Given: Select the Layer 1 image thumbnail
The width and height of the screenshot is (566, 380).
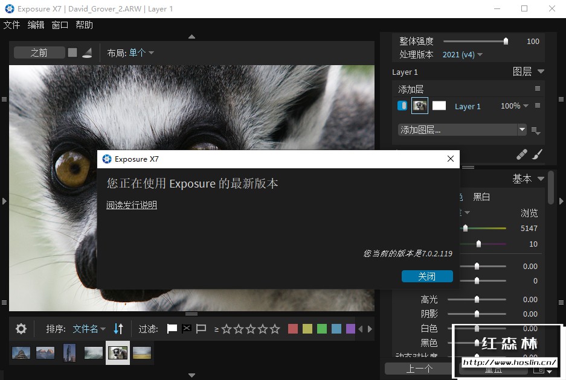Looking at the screenshot, I should [420, 106].
